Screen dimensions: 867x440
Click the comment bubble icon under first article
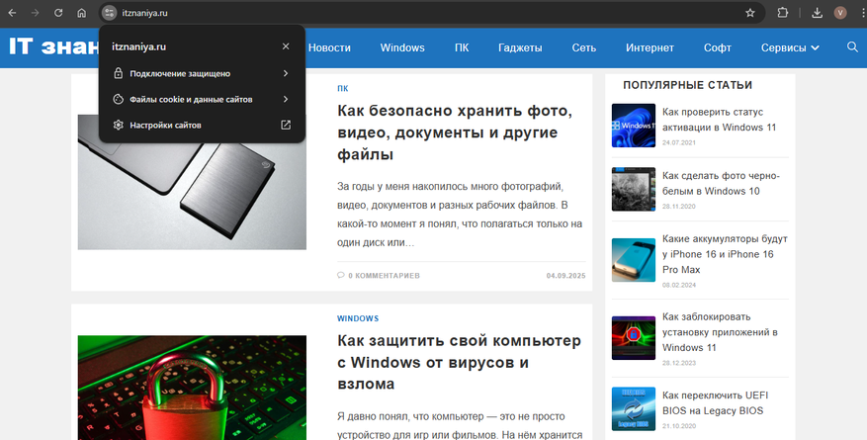[341, 275]
